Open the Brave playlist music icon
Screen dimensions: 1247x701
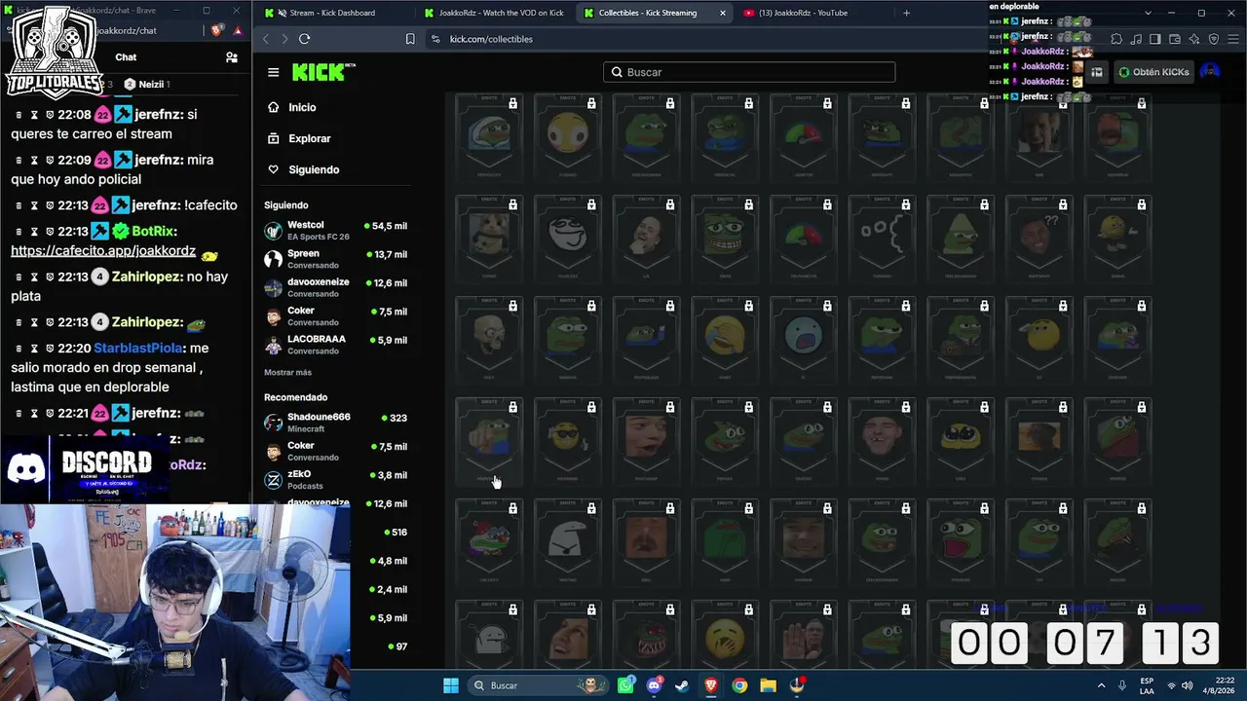coord(1136,39)
